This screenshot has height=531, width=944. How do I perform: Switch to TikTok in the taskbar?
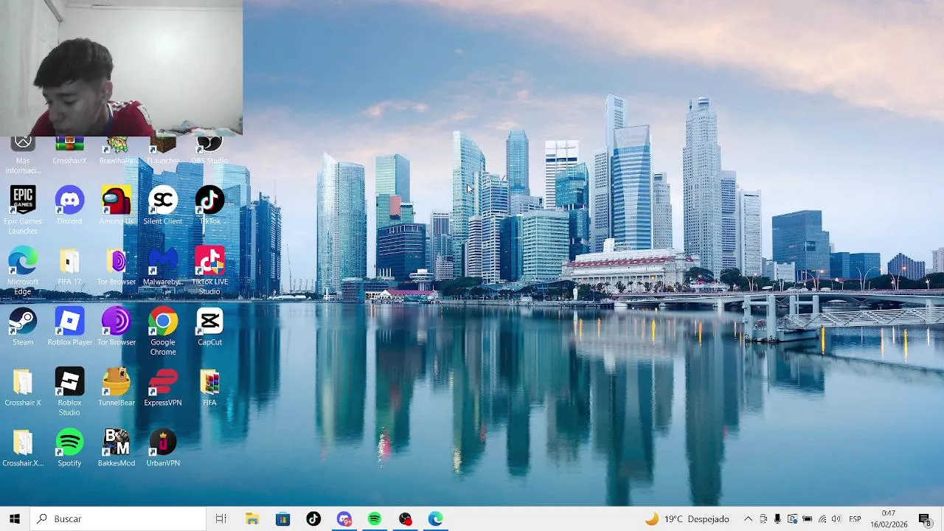(313, 518)
